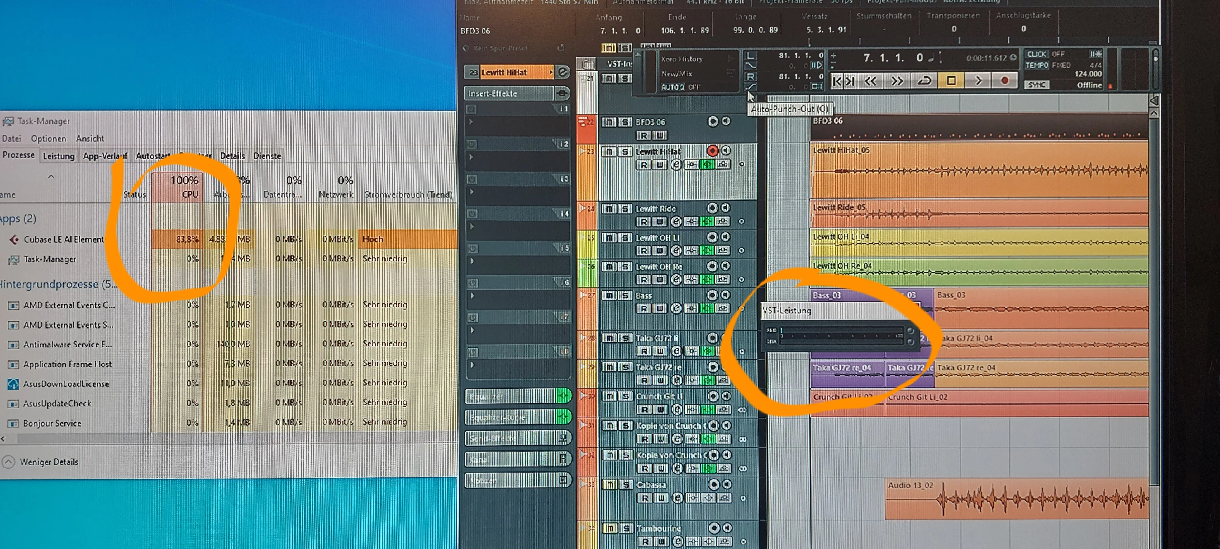Select Cubase LE AI Elements process row
Viewport: 1220px width, 549px height.
(229, 239)
